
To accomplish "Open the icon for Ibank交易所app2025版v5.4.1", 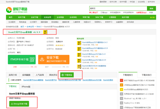I will [x=79, y=55].
